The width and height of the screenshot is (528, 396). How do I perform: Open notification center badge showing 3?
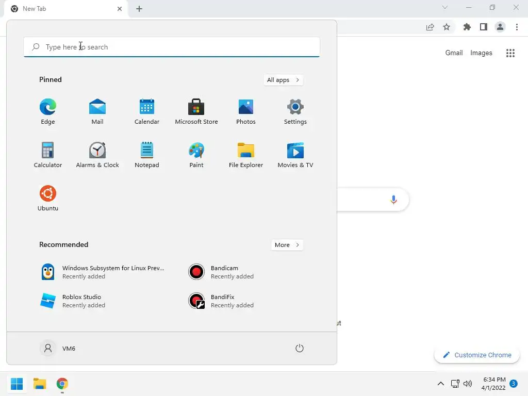[514, 384]
